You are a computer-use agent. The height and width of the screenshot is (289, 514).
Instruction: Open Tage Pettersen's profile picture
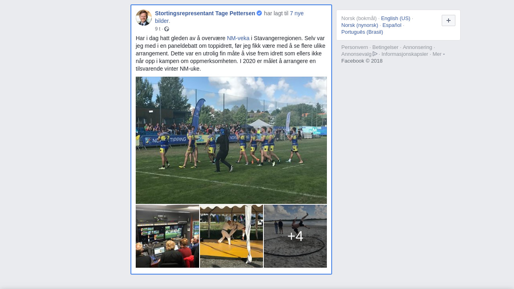tap(144, 18)
